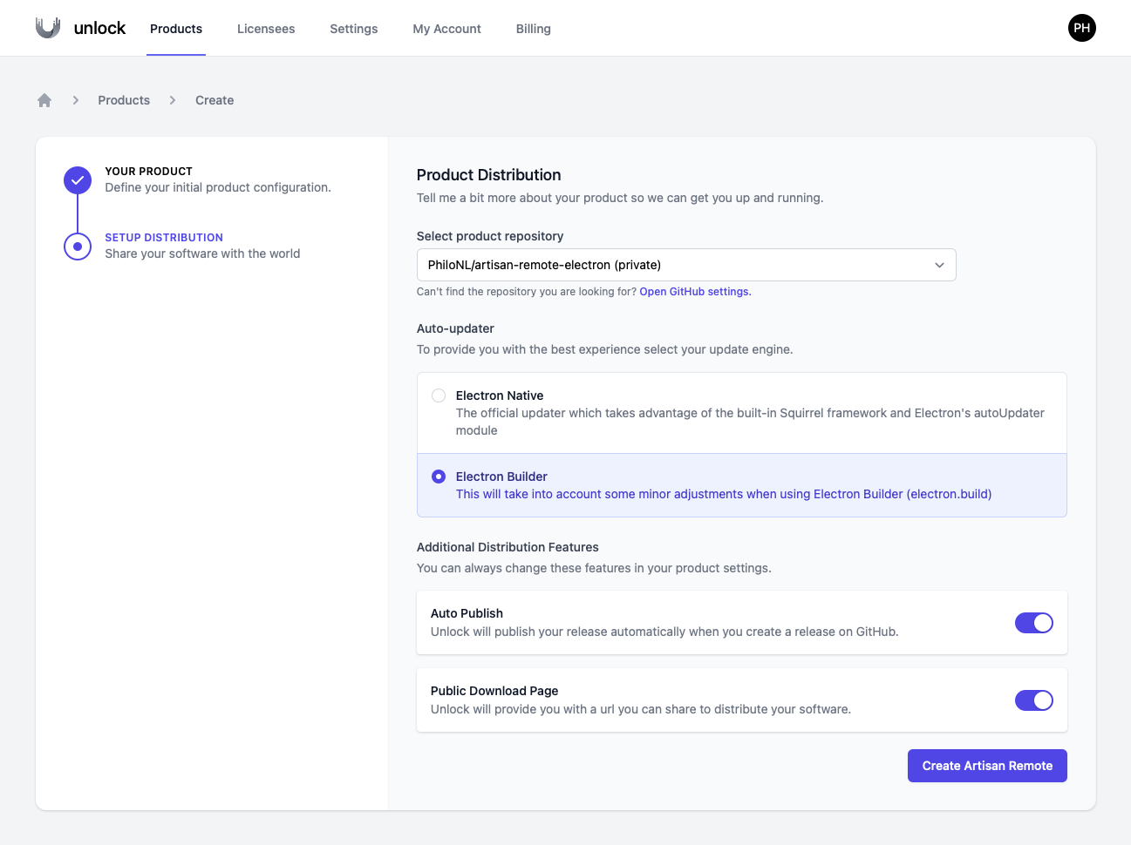The width and height of the screenshot is (1131, 845).
Task: Toggle the Public Download Page switch
Action: pos(1034,700)
